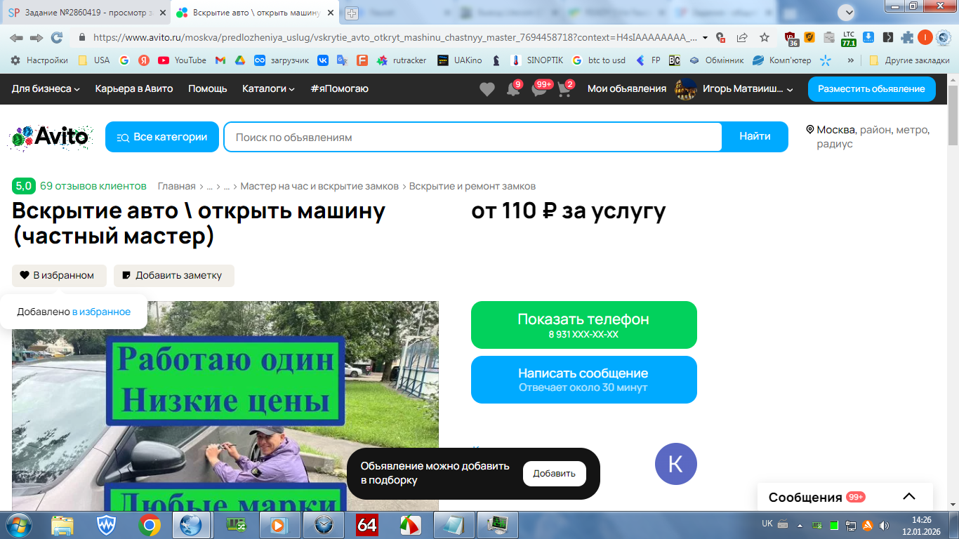Open the listing photo of car unlocking

pos(225,406)
